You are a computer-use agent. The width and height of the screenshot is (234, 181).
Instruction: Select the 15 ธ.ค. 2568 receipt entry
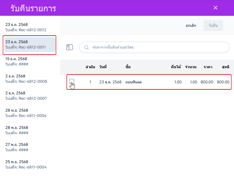(x=30, y=62)
